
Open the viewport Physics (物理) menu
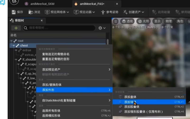click(169, 21)
